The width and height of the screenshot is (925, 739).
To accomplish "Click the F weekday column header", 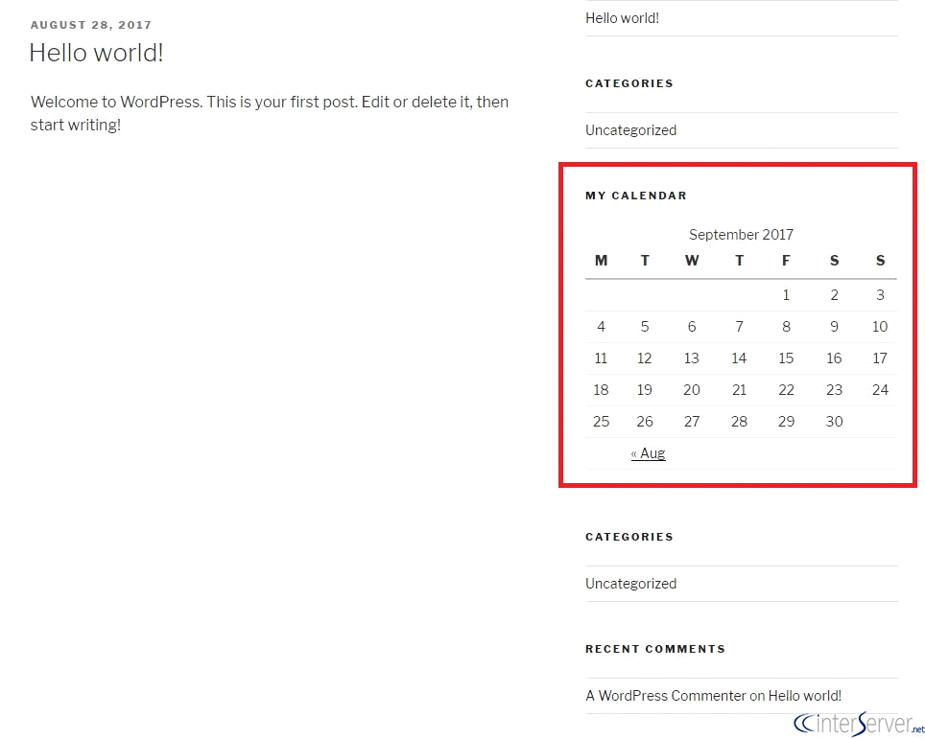I will (786, 261).
